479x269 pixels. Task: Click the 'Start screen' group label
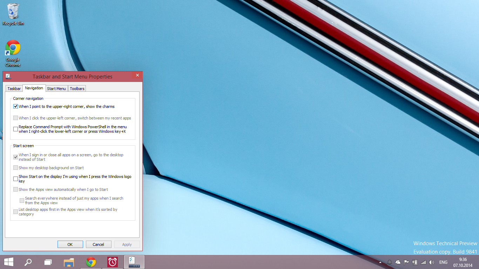(23, 146)
